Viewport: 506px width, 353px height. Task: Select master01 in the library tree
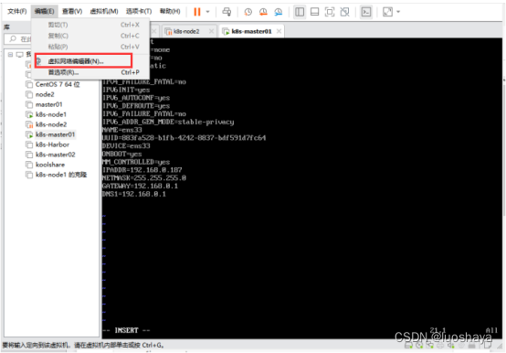point(48,104)
